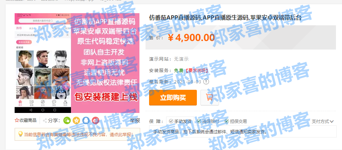Select the 消保赔付 guarantee option

[x=208, y=121]
